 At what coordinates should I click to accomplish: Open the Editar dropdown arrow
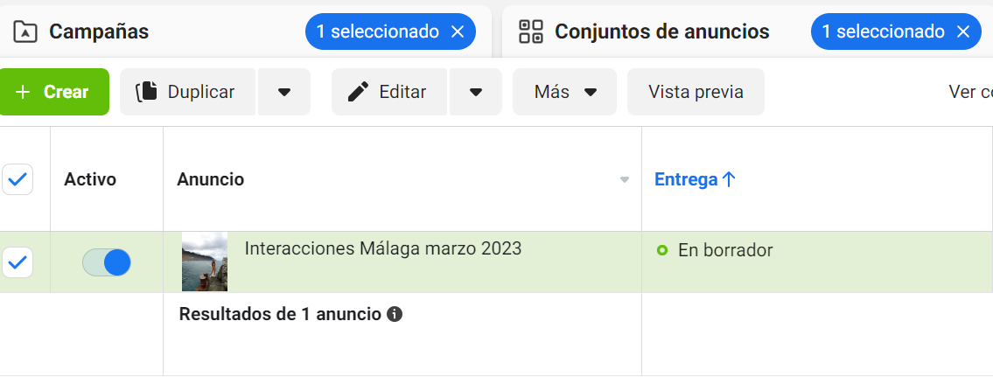click(x=476, y=92)
